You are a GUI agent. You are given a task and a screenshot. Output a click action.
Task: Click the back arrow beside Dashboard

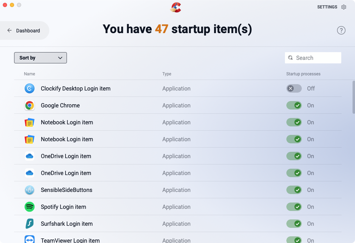10,30
